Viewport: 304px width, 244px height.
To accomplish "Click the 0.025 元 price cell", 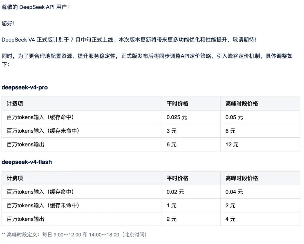I will point(177,117).
